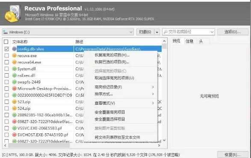Click the file list scroll-down arrow

click(x=164, y=140)
